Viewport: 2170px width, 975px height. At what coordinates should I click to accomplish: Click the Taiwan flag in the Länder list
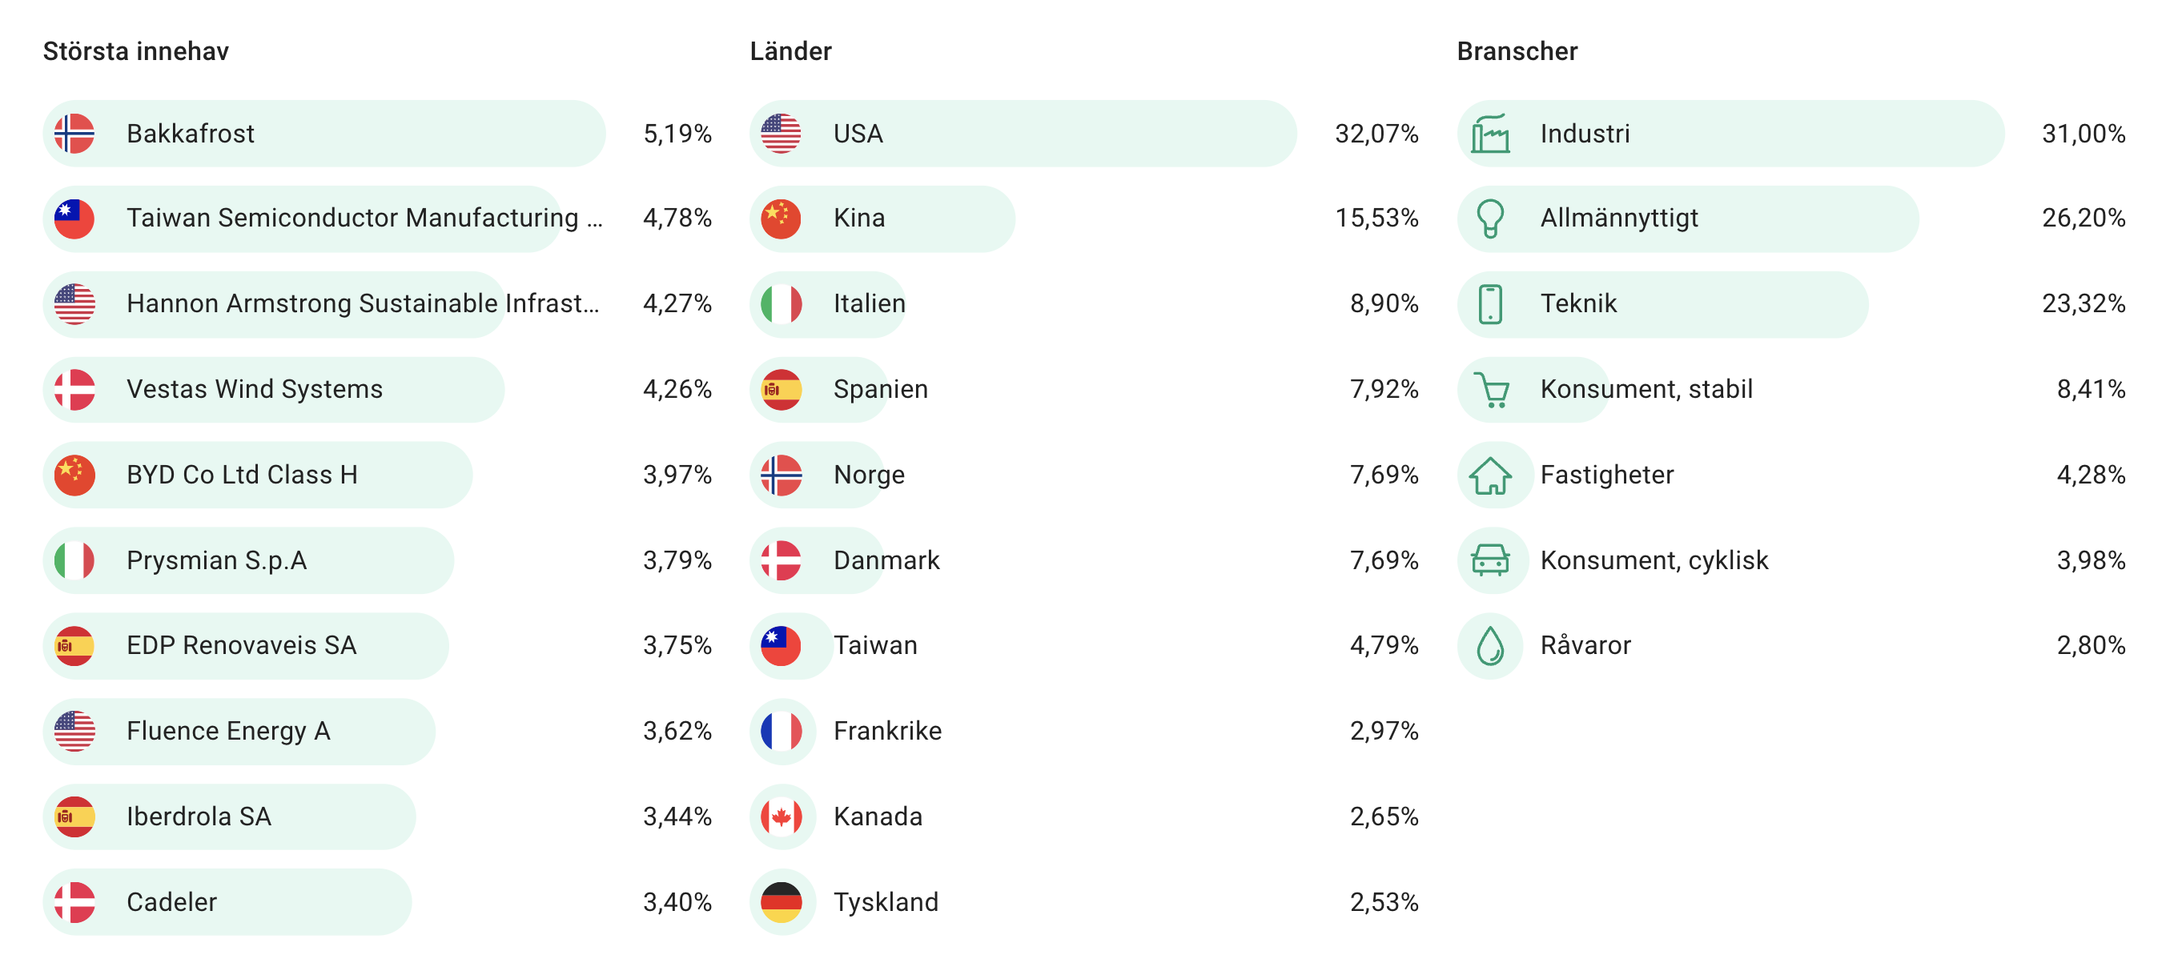781,647
